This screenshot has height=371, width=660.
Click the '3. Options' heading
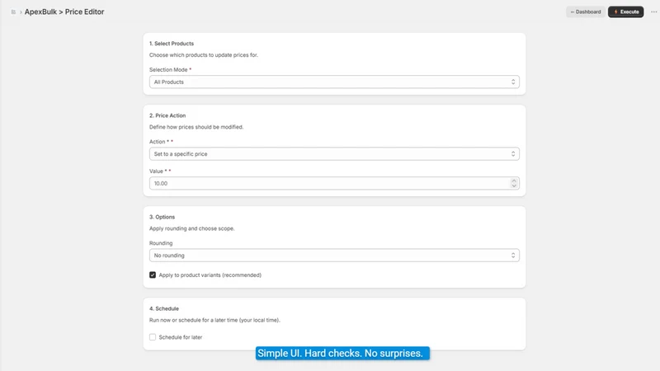[x=162, y=217]
